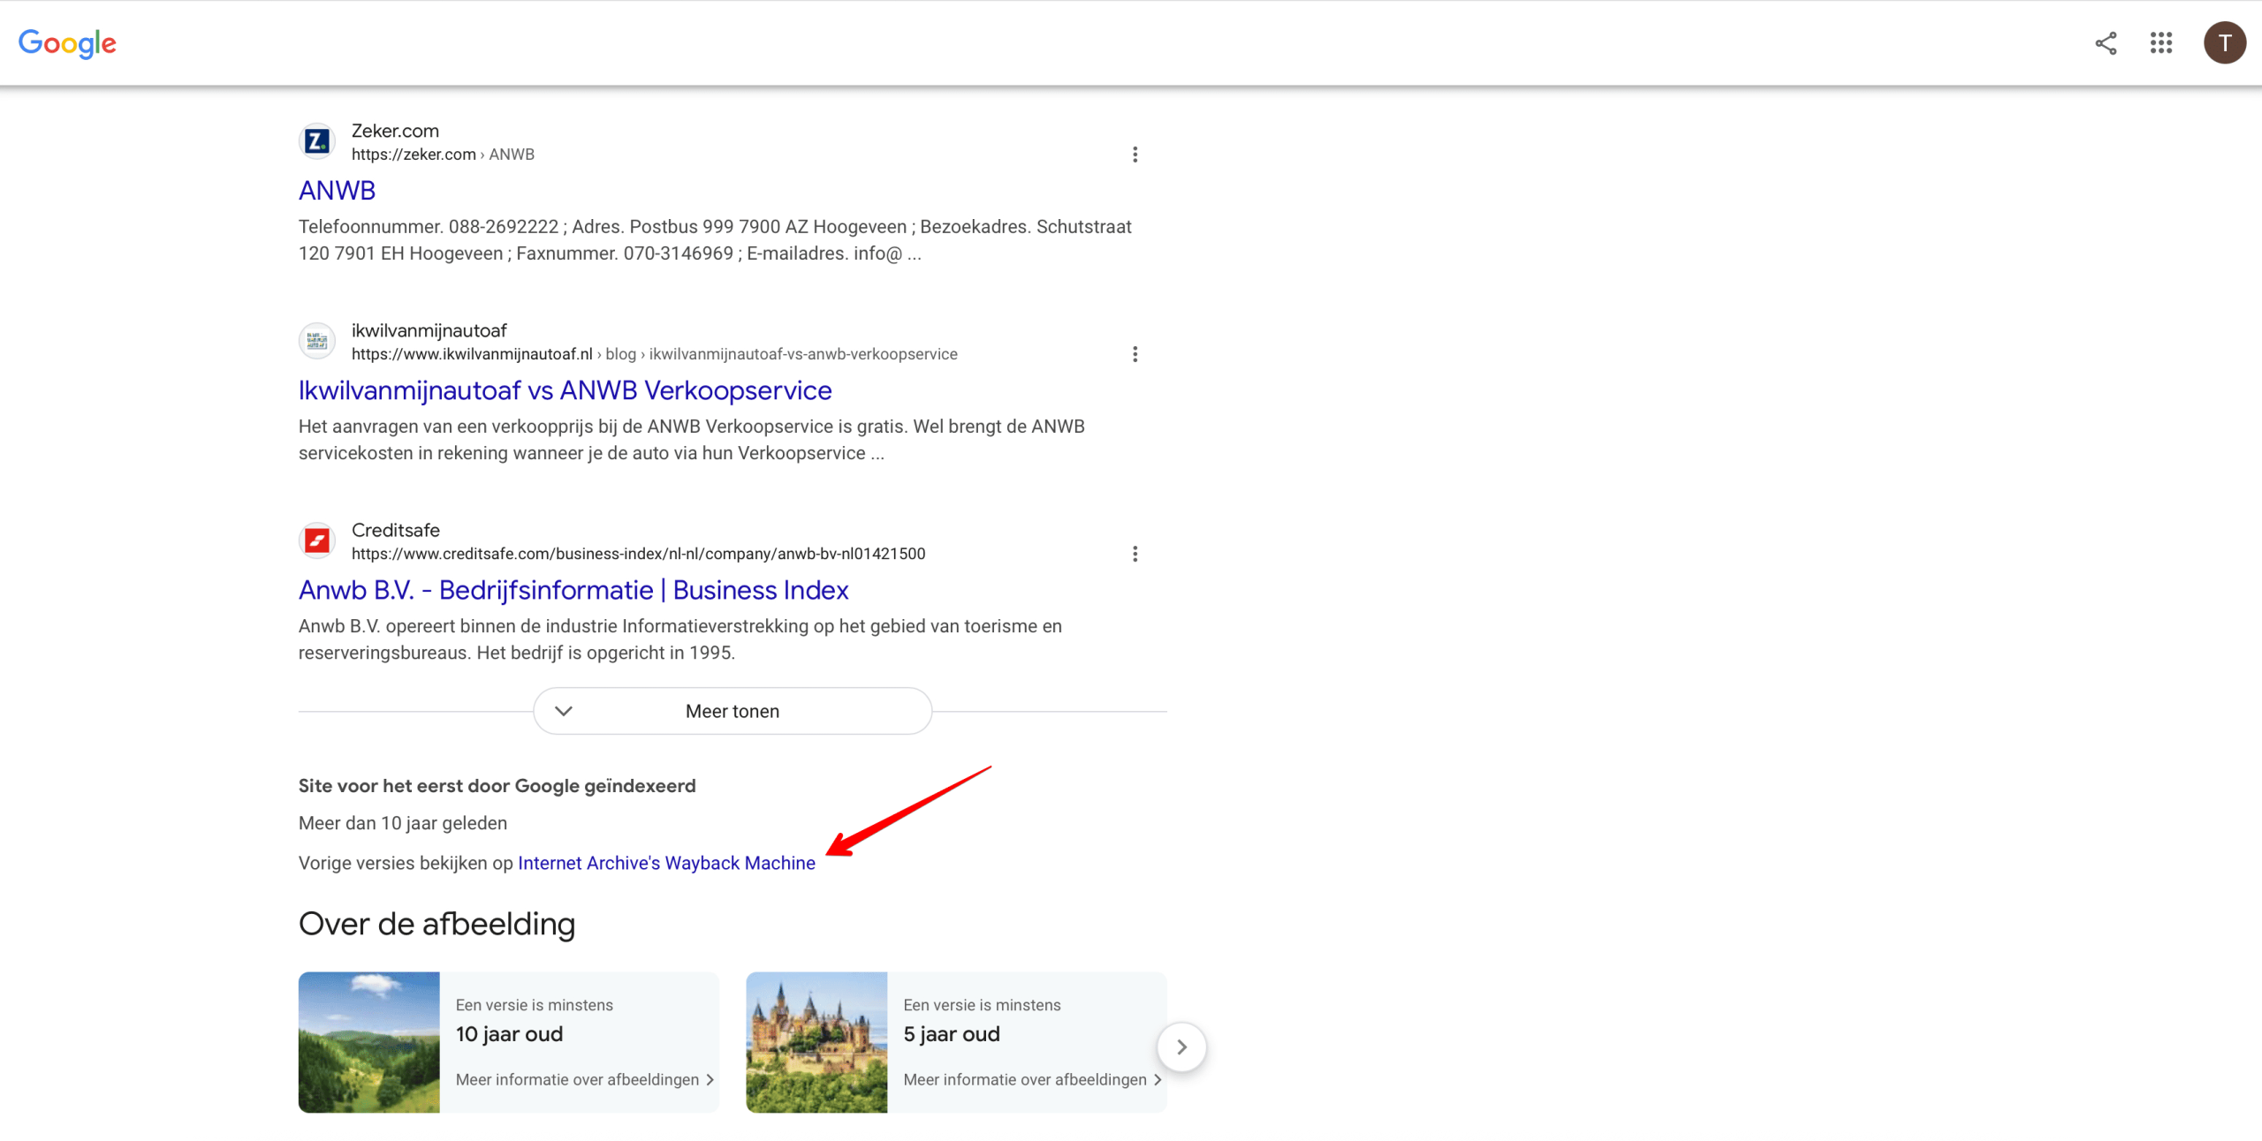Screen dimensions: 2262x1141
Task: Open the ANWB result title
Action: (337, 190)
